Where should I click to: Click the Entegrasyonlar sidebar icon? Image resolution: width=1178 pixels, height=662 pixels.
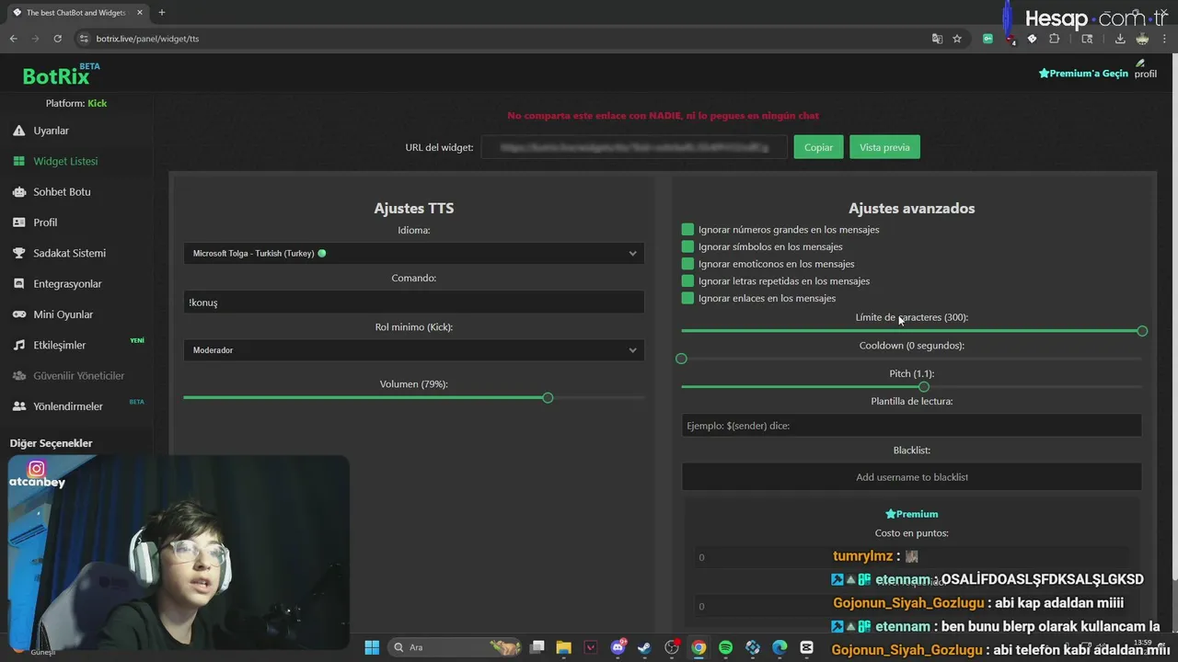(18, 284)
